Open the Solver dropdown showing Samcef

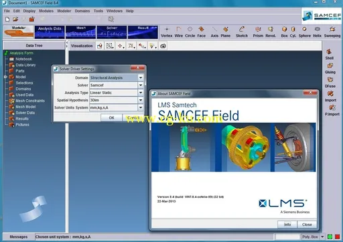(141, 85)
